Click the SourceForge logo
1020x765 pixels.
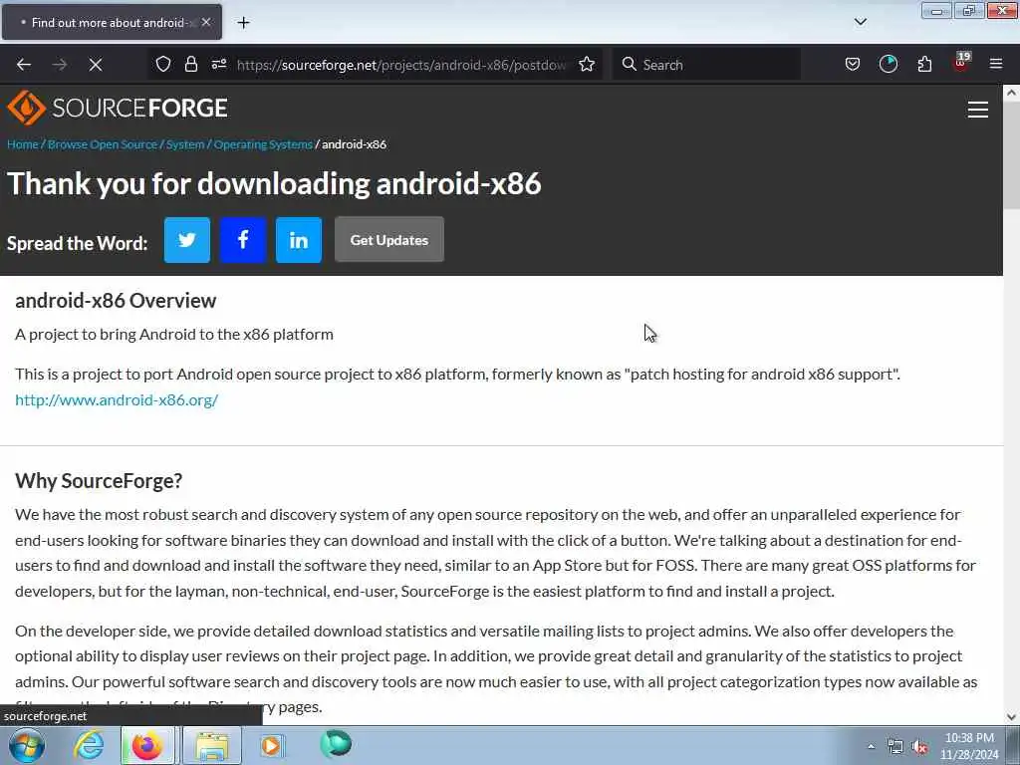[118, 108]
